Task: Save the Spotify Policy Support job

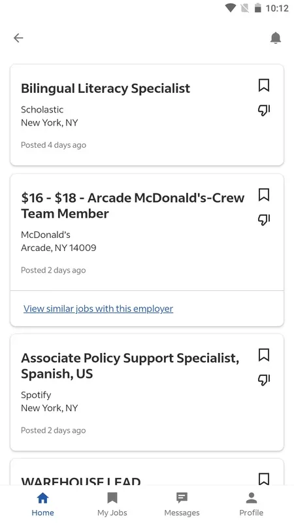Action: coord(264,355)
